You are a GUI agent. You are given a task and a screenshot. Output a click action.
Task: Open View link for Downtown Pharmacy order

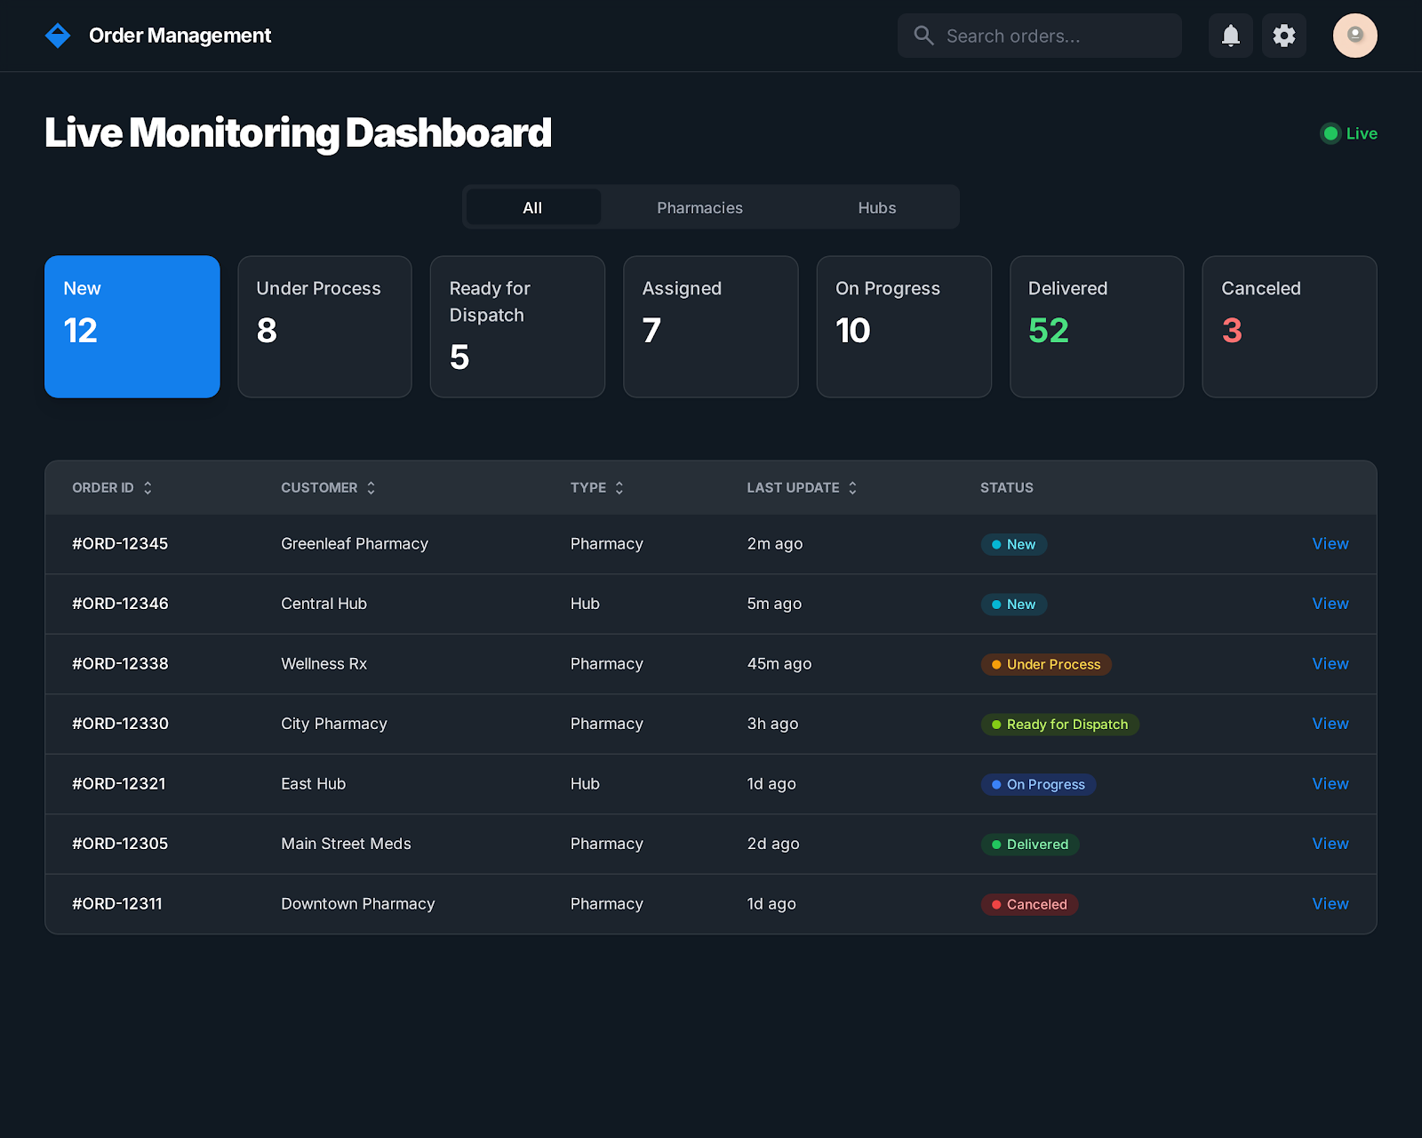(1330, 904)
